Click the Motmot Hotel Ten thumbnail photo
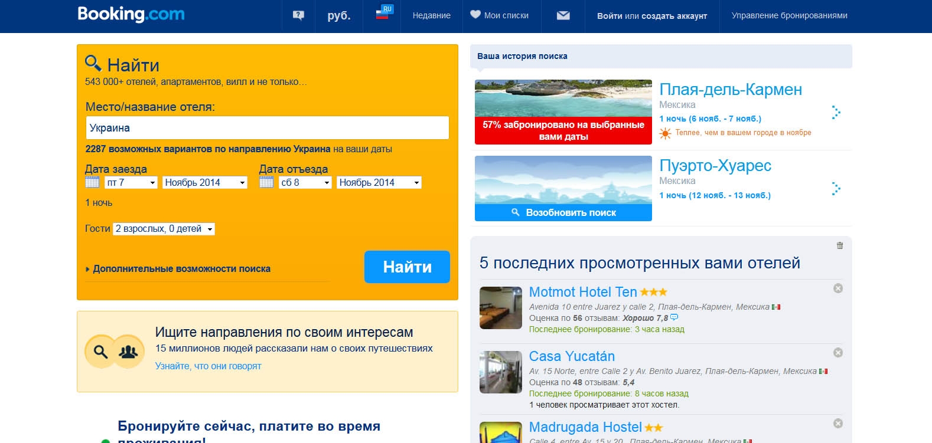 [501, 308]
